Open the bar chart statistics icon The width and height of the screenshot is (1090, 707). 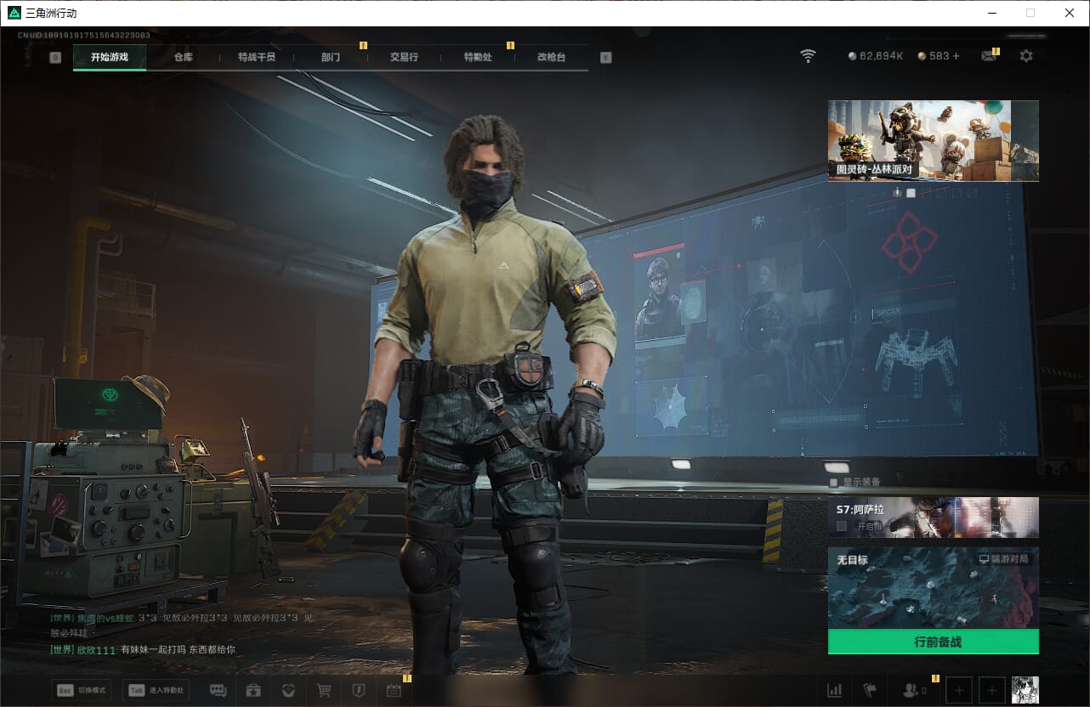click(x=835, y=690)
